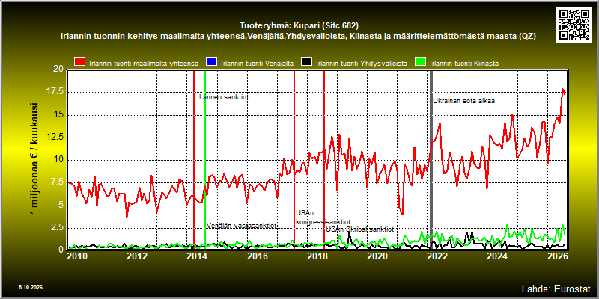Click the x-axis year label 2012
Viewport: 599px width, 299px height.
(138, 255)
